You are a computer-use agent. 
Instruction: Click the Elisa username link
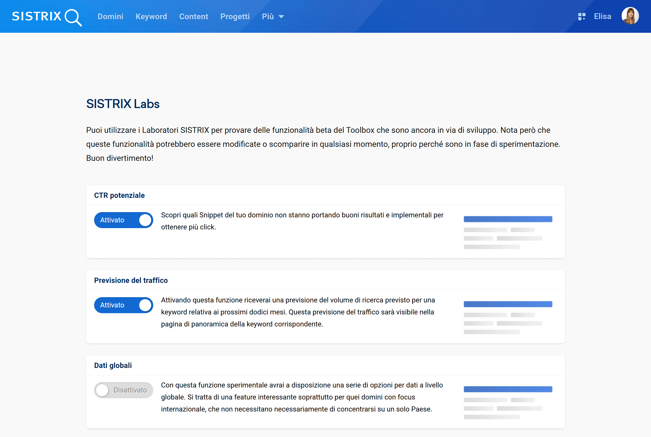click(x=602, y=17)
